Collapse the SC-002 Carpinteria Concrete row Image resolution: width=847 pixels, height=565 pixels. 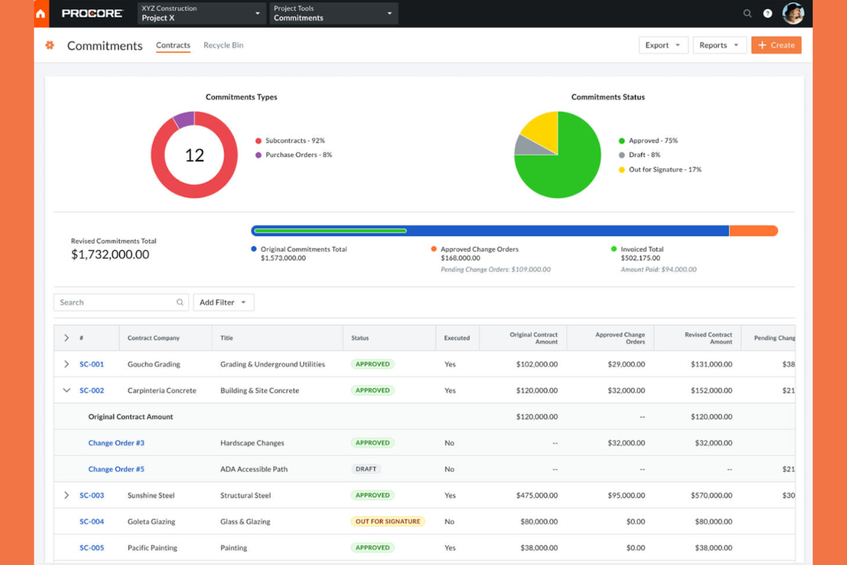[66, 390]
